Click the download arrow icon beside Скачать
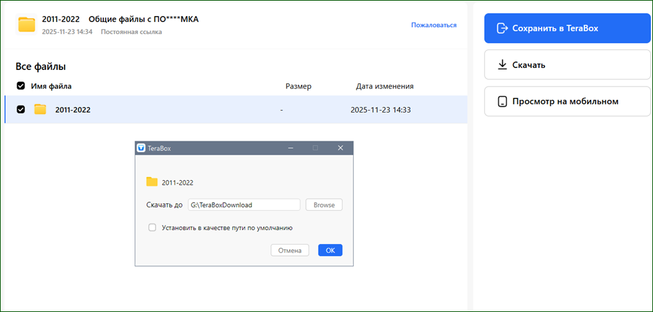The width and height of the screenshot is (653, 312). [x=502, y=65]
